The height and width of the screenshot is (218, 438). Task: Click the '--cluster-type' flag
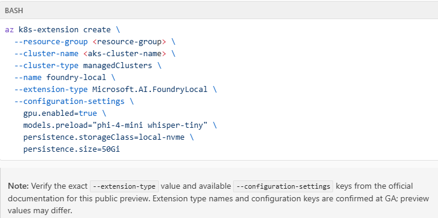tap(46, 66)
